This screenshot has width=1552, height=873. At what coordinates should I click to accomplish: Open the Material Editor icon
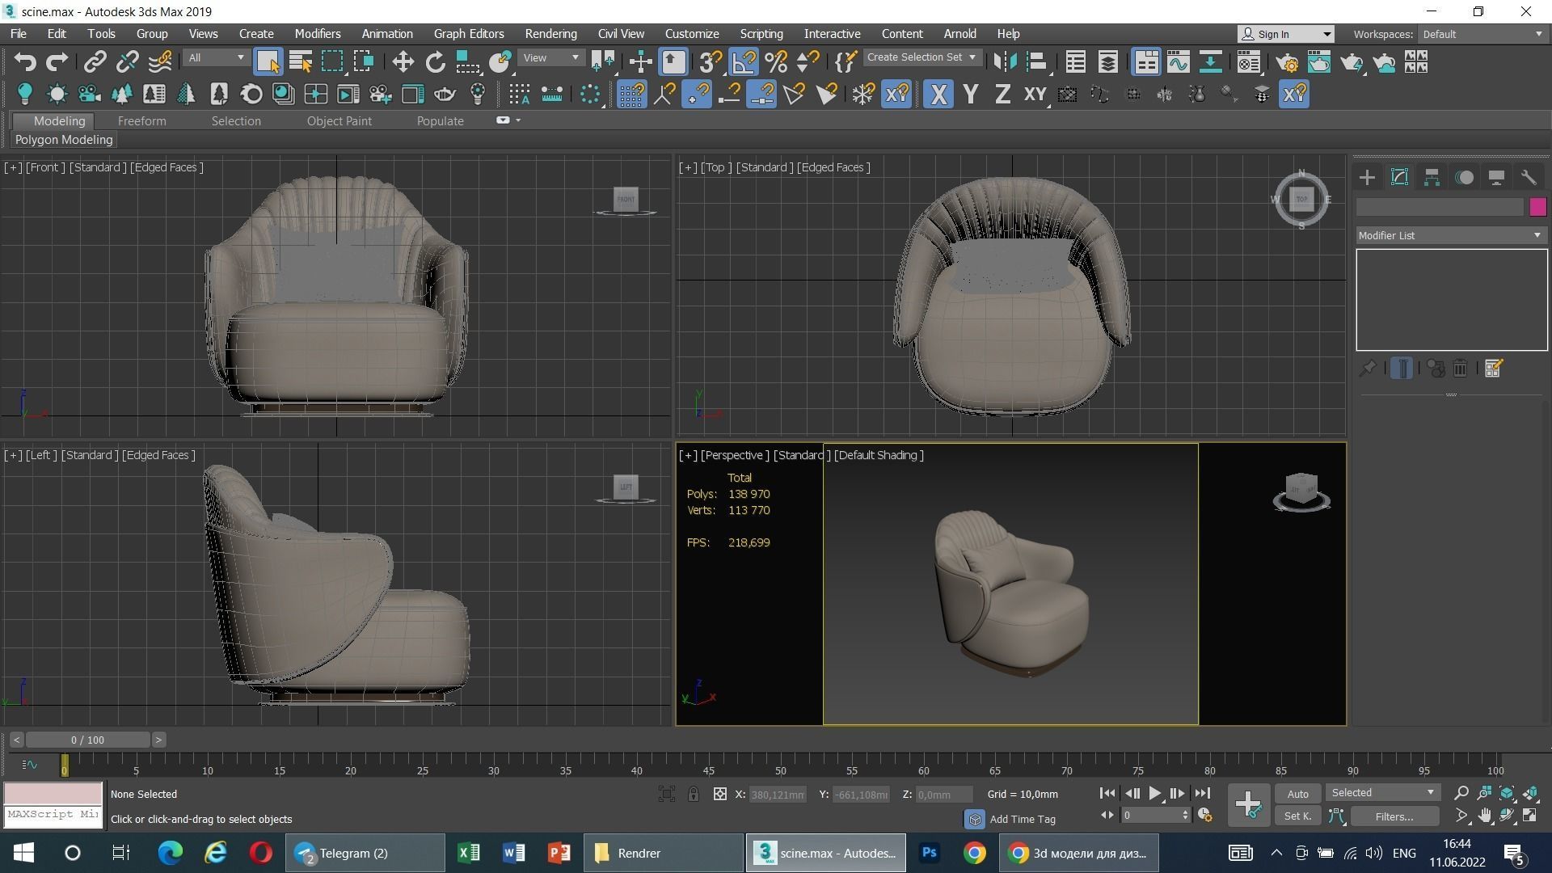[1249, 62]
